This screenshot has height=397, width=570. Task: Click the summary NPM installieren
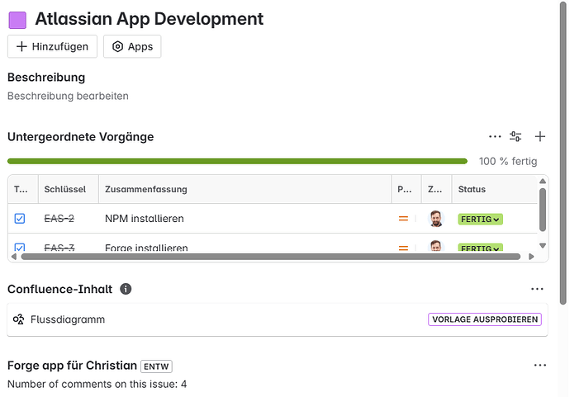point(145,219)
